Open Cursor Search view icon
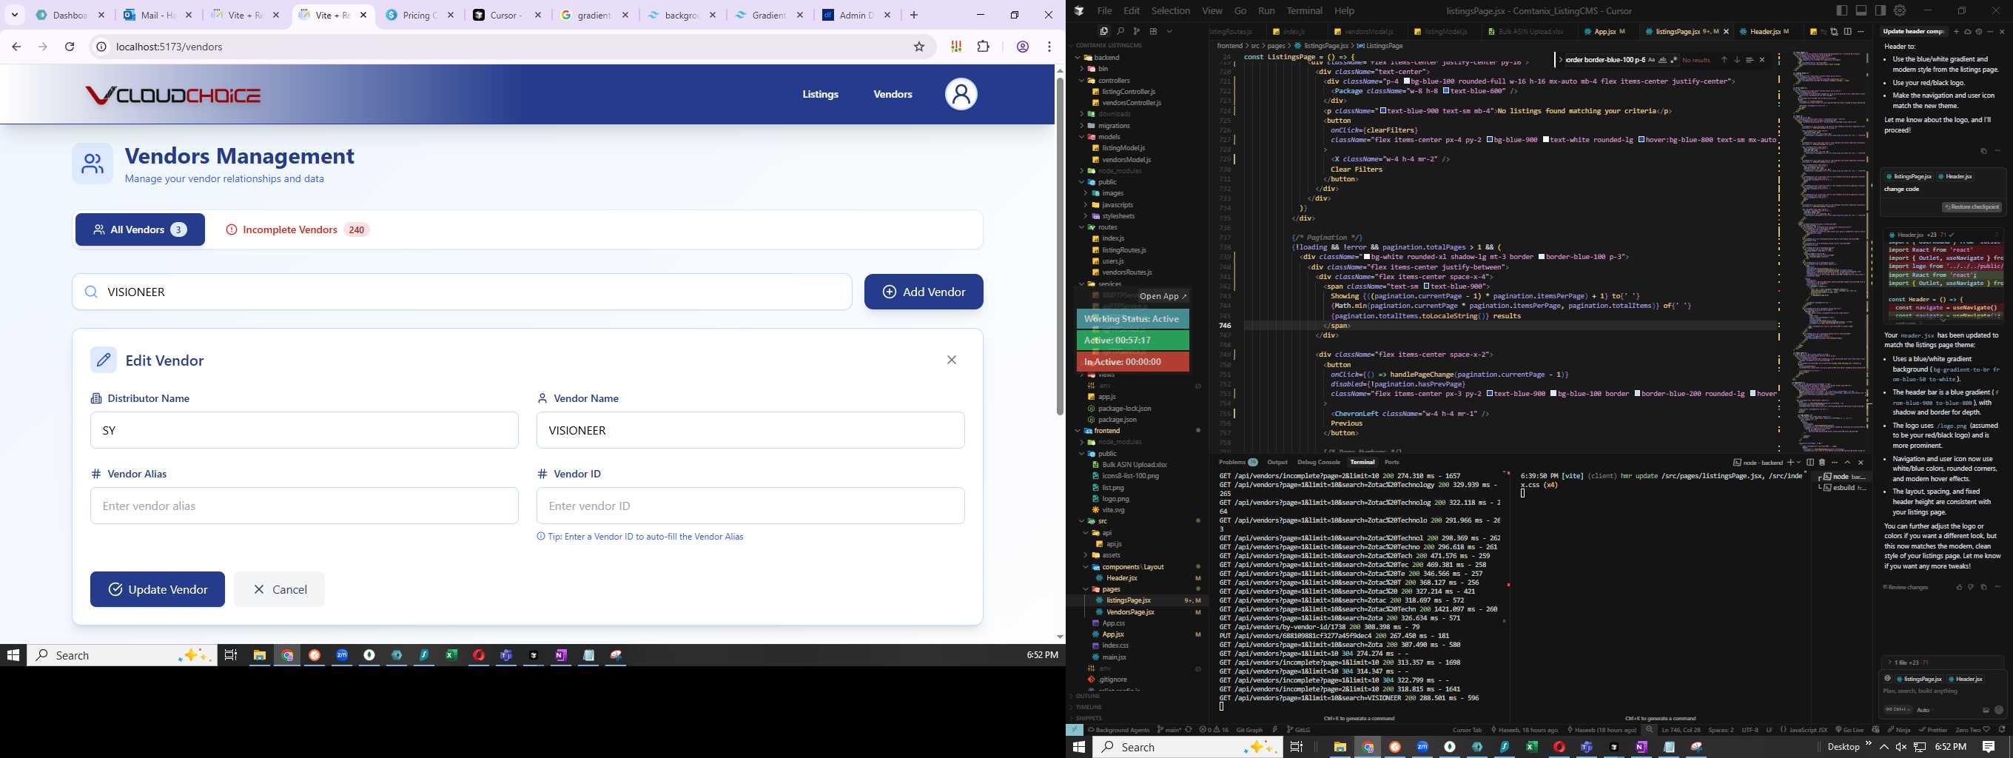This screenshot has height=758, width=2013. (1121, 31)
